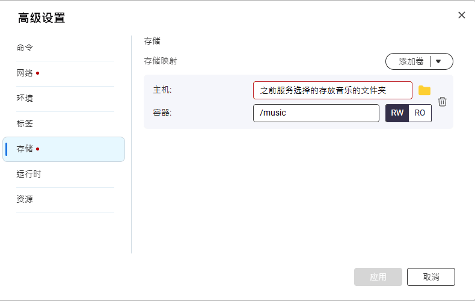Expand the 添加卷 dropdown arrow
The image size is (475, 301).
438,61
